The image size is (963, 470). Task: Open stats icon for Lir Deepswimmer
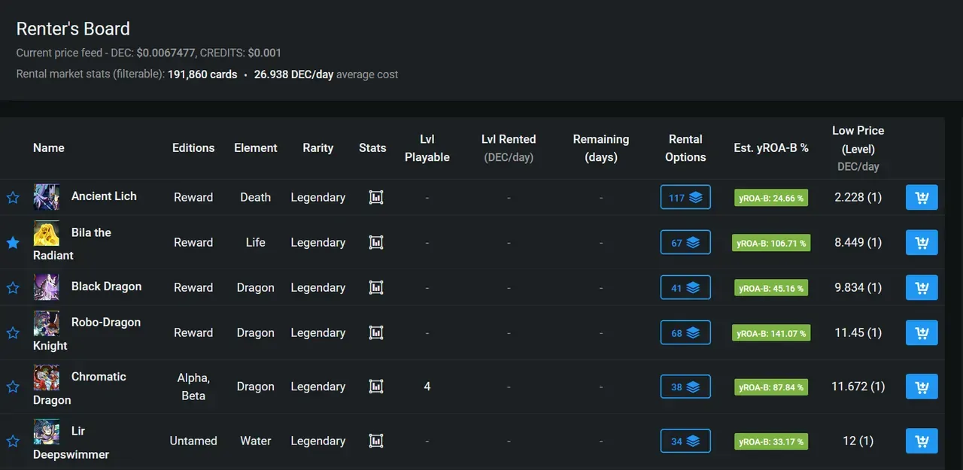(x=376, y=441)
